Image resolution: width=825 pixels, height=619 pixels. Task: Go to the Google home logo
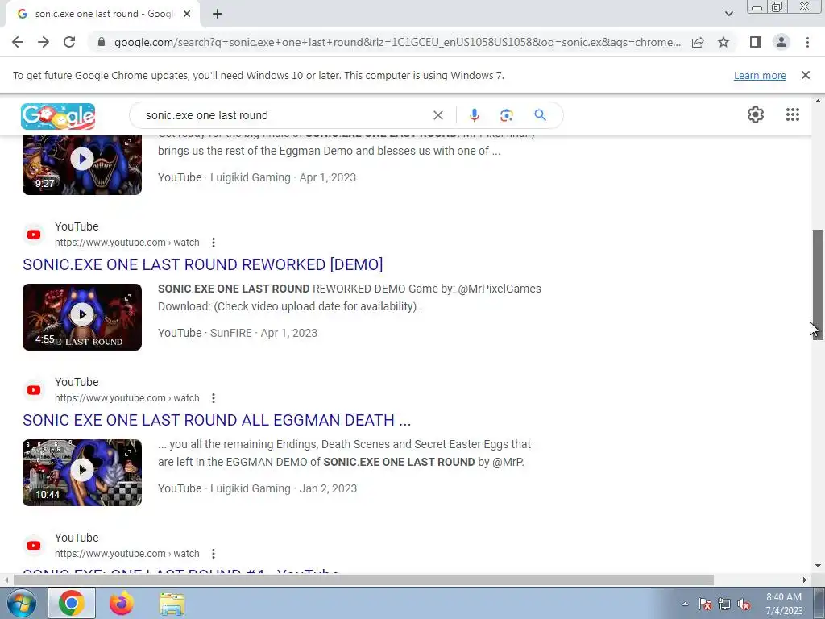(58, 116)
